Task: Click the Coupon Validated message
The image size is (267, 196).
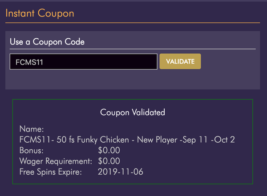Action: pyautogui.click(x=133, y=112)
